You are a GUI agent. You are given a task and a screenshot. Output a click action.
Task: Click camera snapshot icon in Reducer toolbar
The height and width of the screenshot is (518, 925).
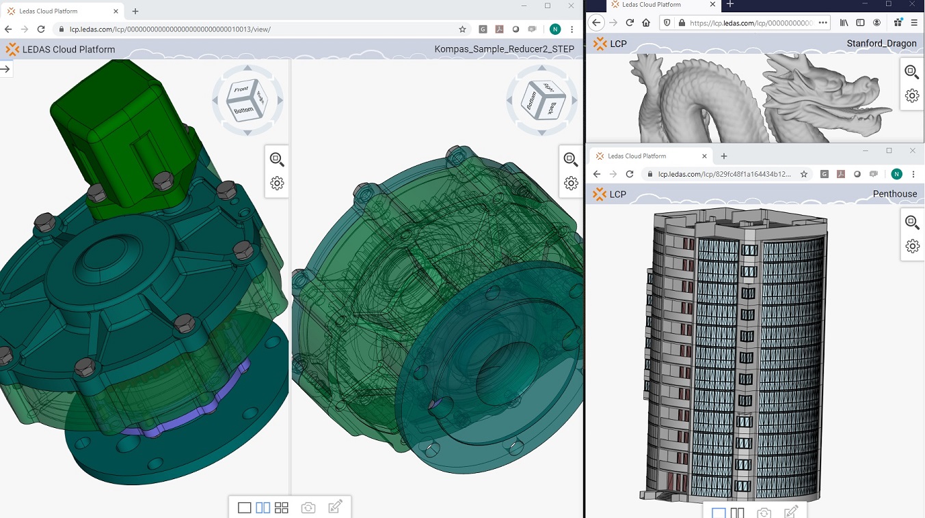(308, 508)
